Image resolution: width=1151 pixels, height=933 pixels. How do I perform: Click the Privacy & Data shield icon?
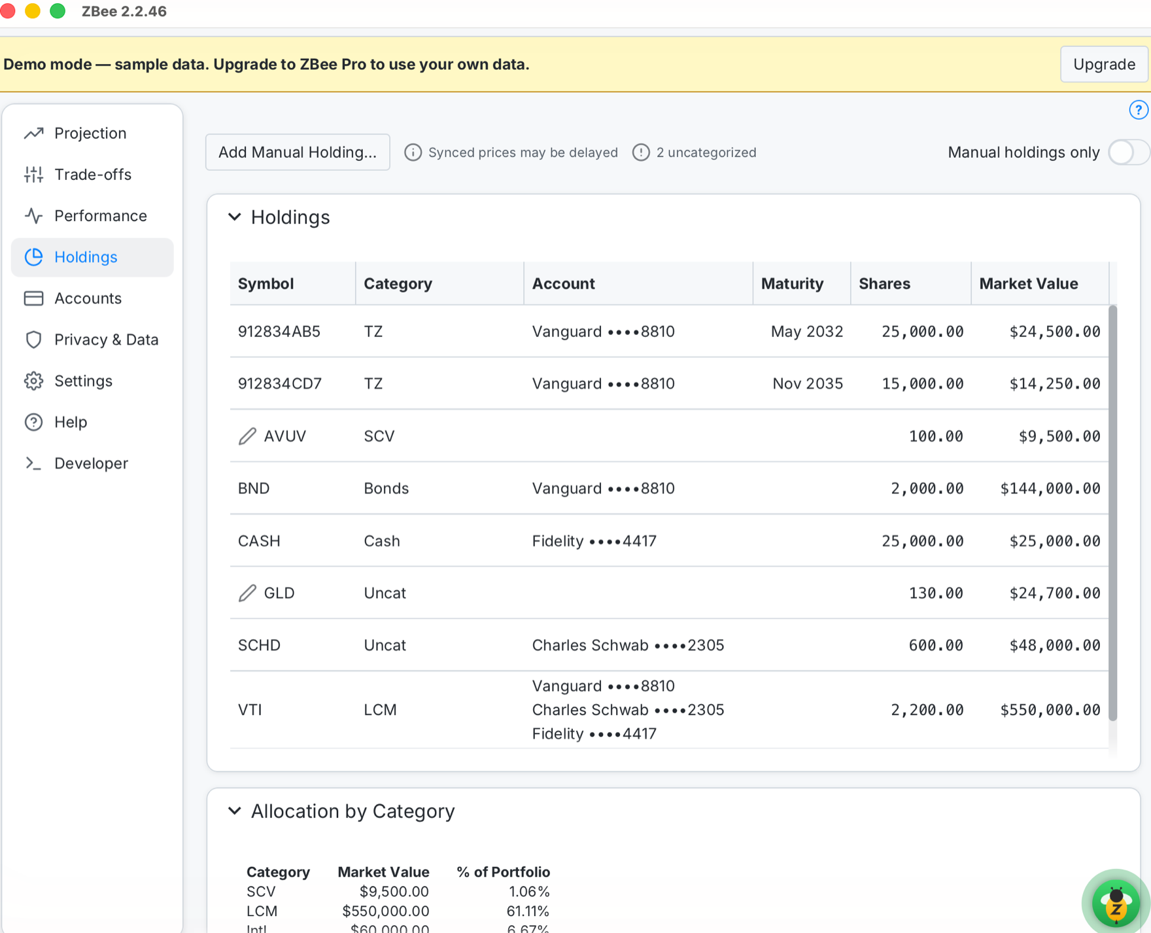pos(33,340)
